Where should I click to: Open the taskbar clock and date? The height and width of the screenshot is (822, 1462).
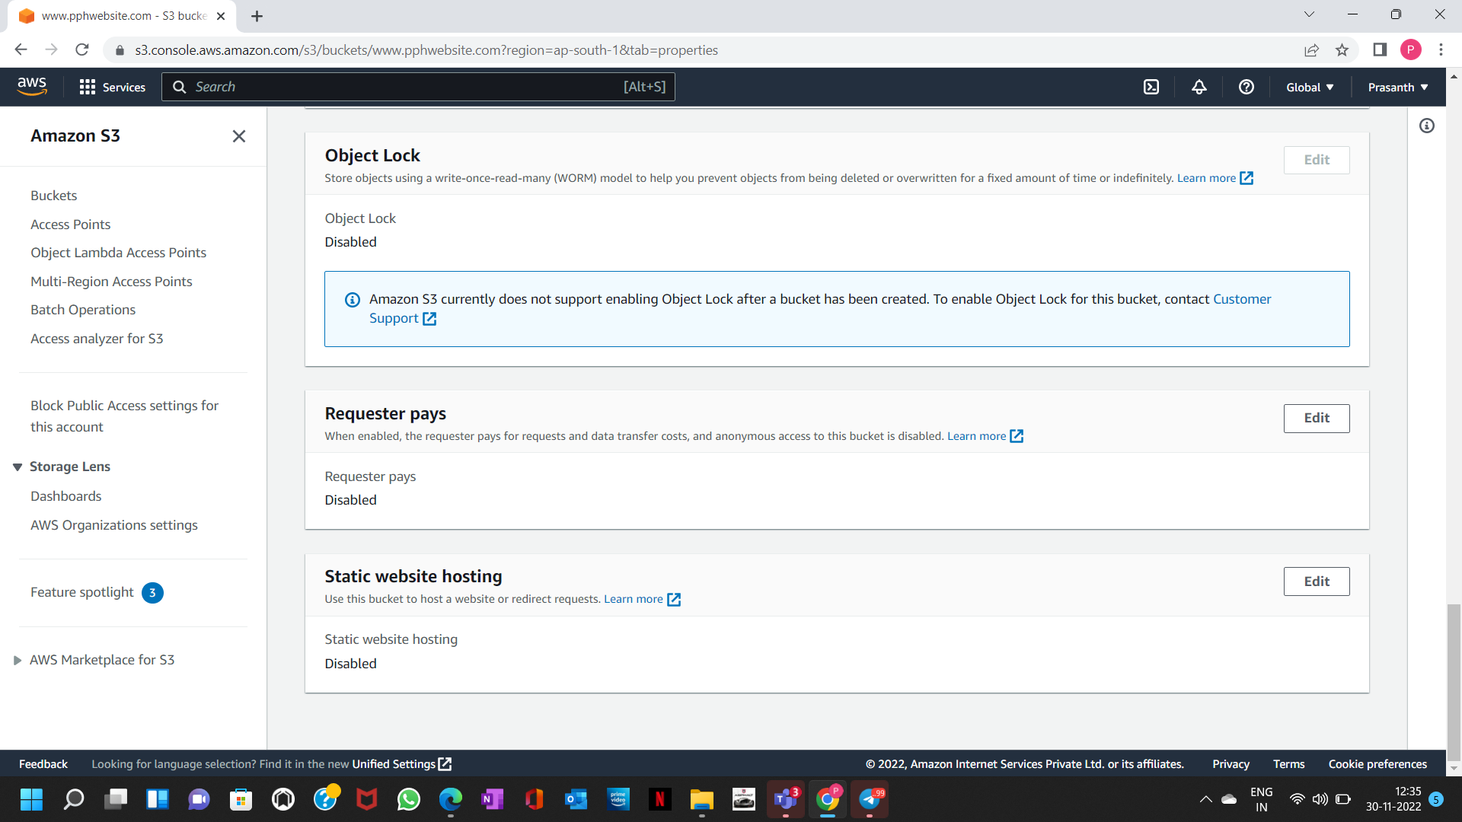click(1393, 799)
